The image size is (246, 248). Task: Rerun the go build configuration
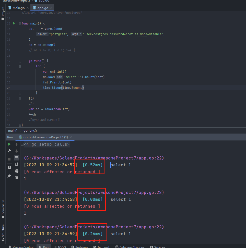pyautogui.click(x=9, y=144)
